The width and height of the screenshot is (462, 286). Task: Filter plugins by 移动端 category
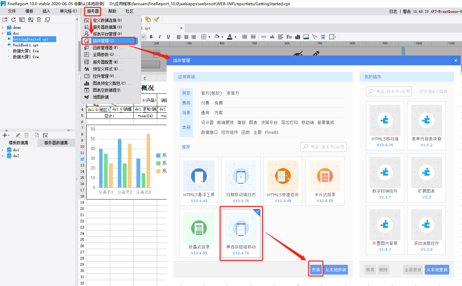point(308,122)
